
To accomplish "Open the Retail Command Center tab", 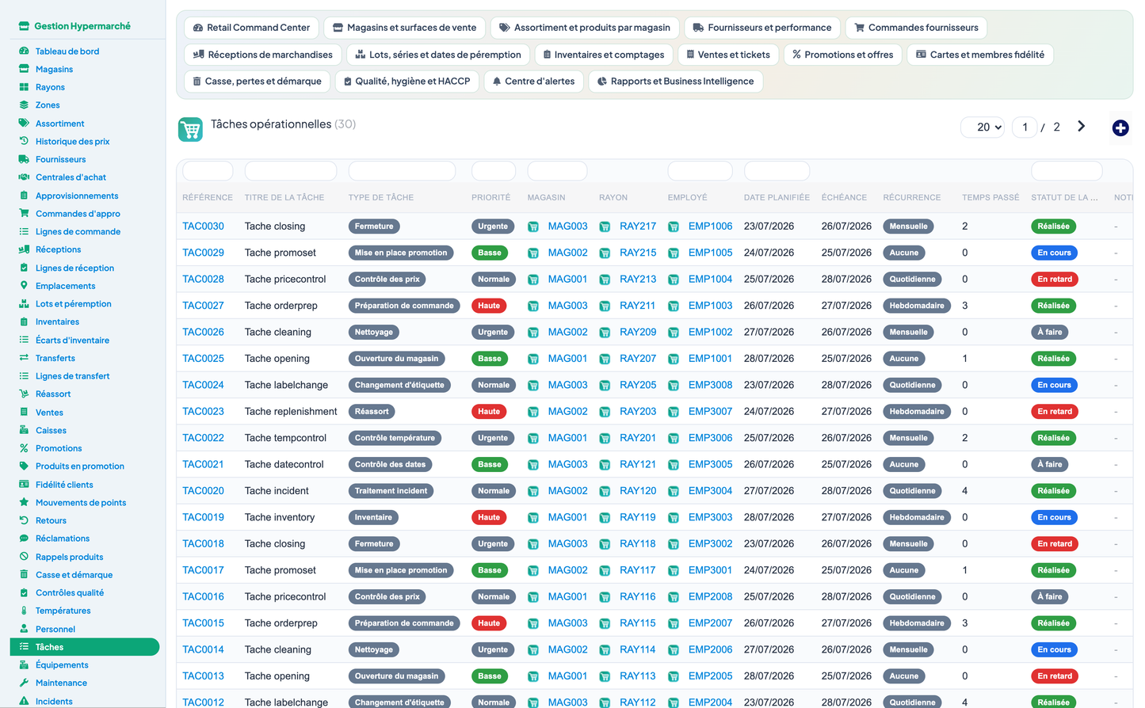I will pos(252,28).
